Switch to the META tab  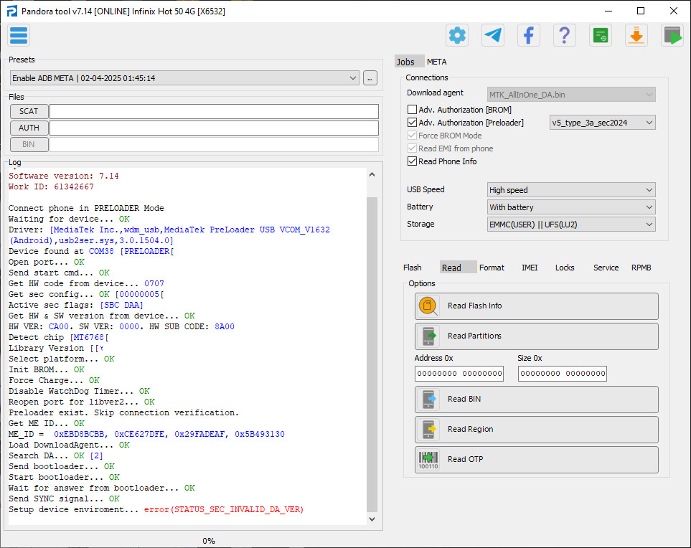coord(436,62)
